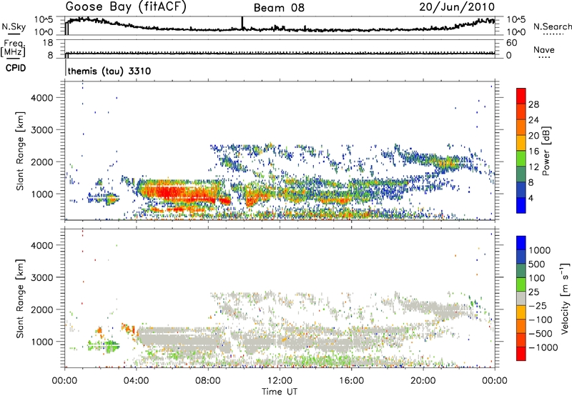Click the gray band of velocity color bar
The width and height of the screenshot is (572, 396).
pyautogui.click(x=521, y=299)
